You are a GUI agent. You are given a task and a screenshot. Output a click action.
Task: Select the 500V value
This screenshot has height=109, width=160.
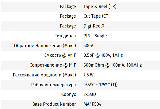(x=88, y=46)
